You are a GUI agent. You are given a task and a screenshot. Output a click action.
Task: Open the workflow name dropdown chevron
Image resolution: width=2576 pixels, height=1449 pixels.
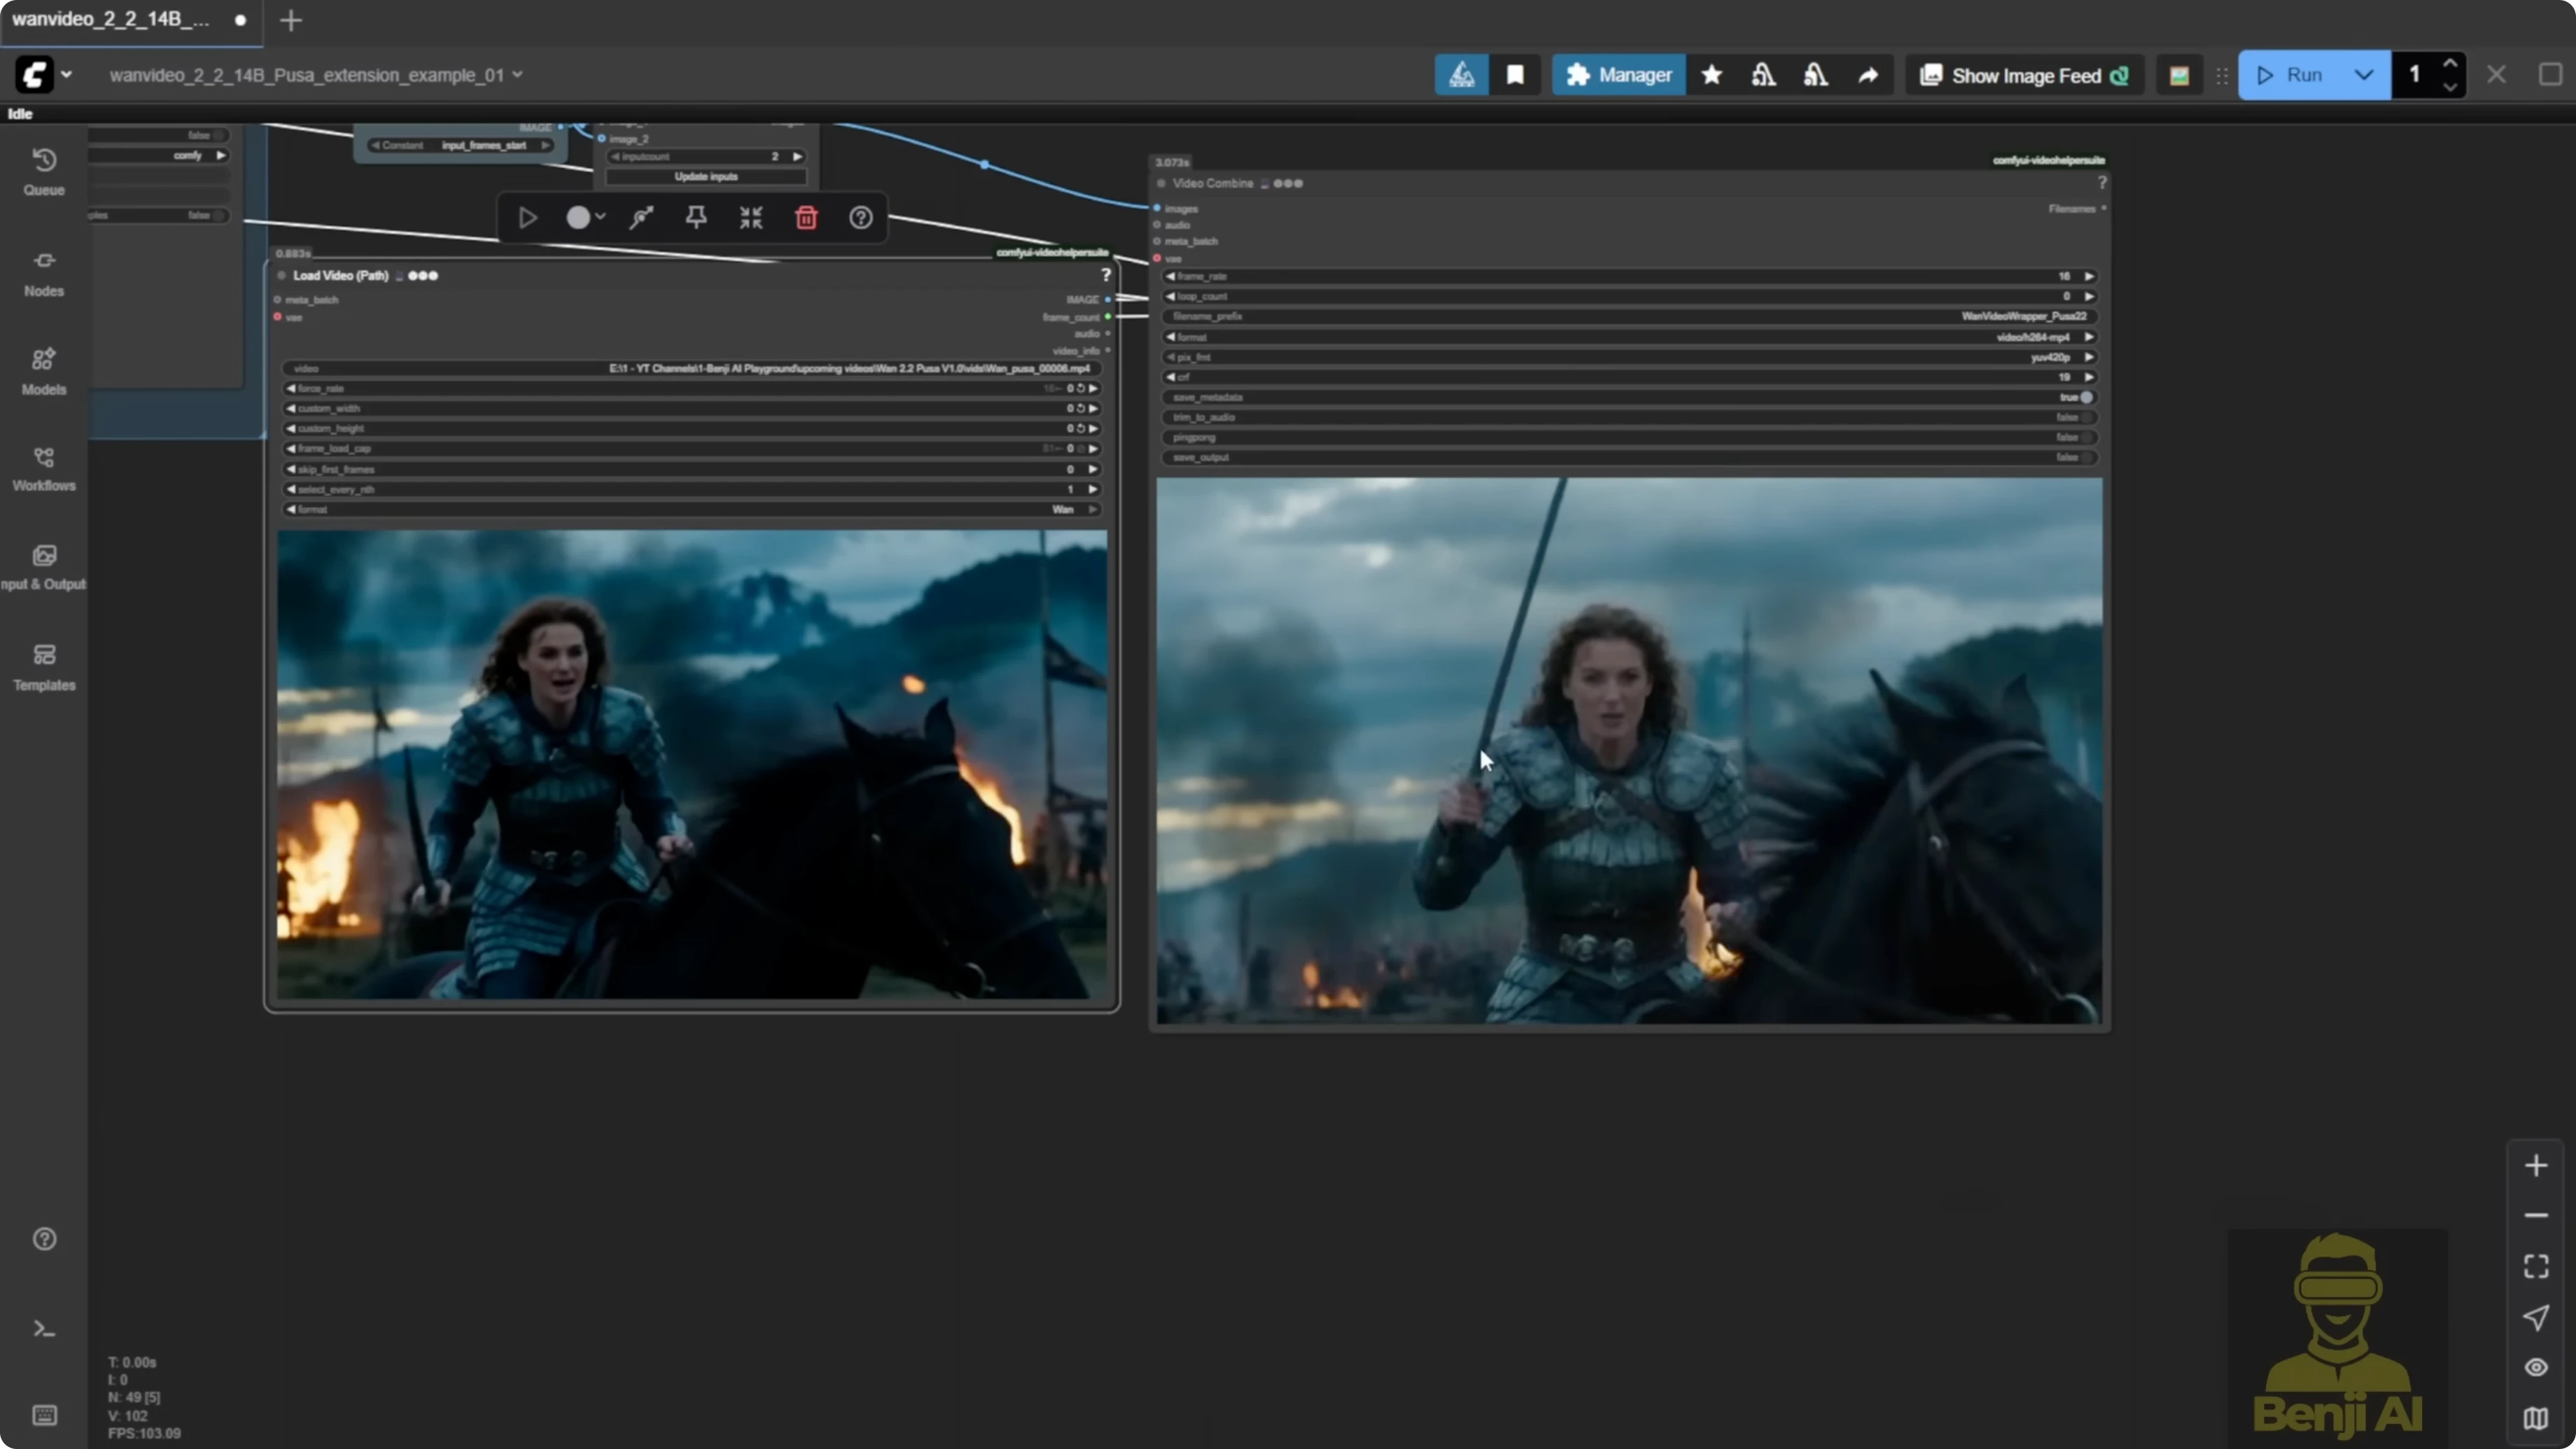click(x=518, y=75)
